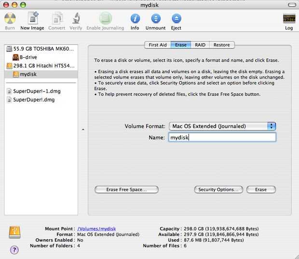
Task: Open Security Options dialog
Action: [x=218, y=190]
